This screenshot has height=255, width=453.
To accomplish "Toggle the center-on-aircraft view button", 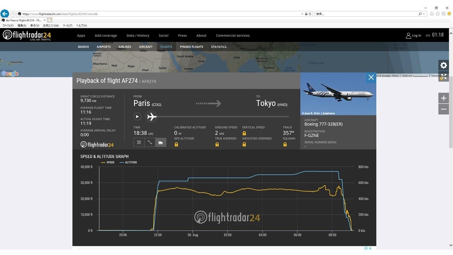I will [139, 142].
